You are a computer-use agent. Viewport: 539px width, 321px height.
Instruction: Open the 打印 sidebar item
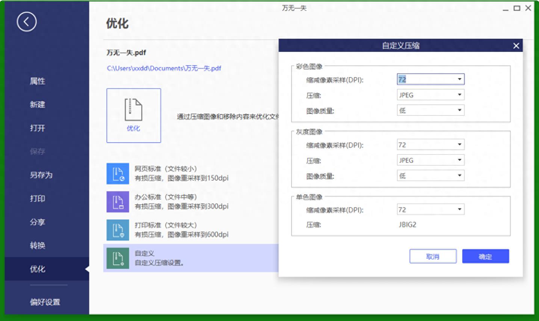click(38, 198)
